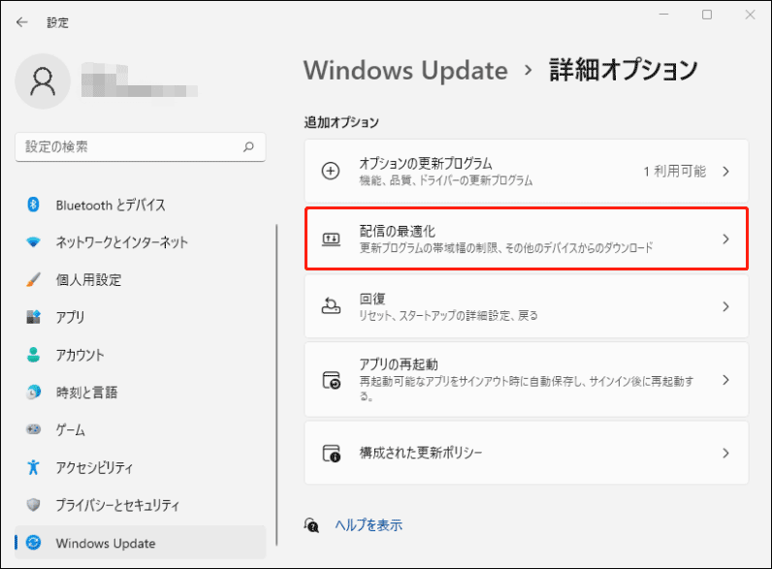
Task: Click ヘルプを表示 link
Action: click(x=369, y=525)
